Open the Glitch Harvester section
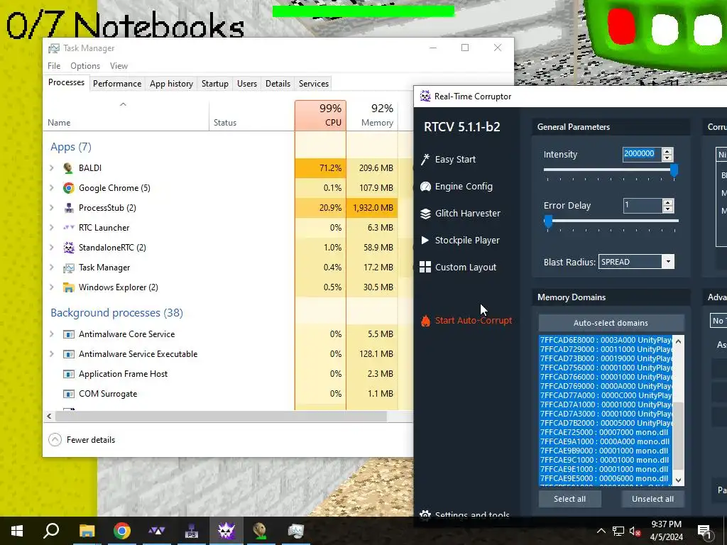 (x=460, y=213)
